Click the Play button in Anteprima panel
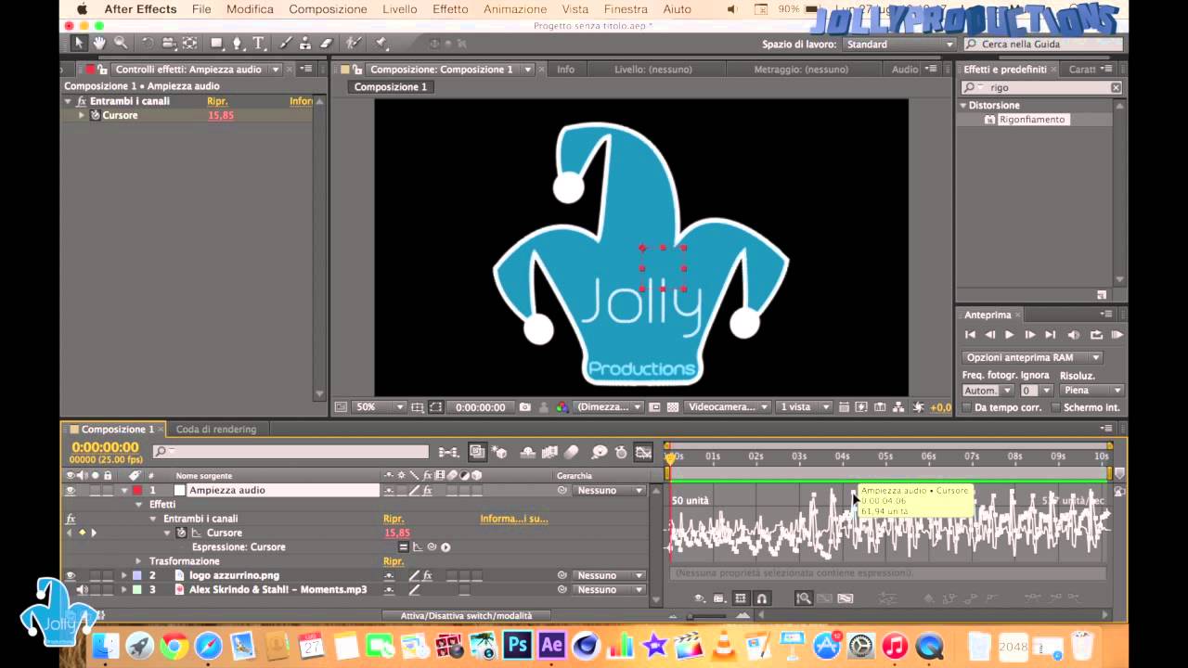 [x=1010, y=335]
